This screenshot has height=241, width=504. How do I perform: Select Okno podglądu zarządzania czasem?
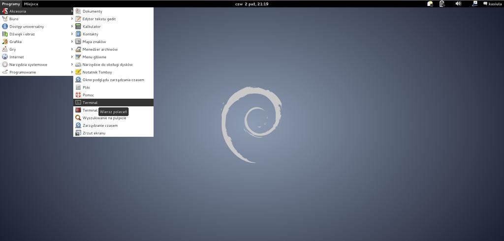coord(114,80)
